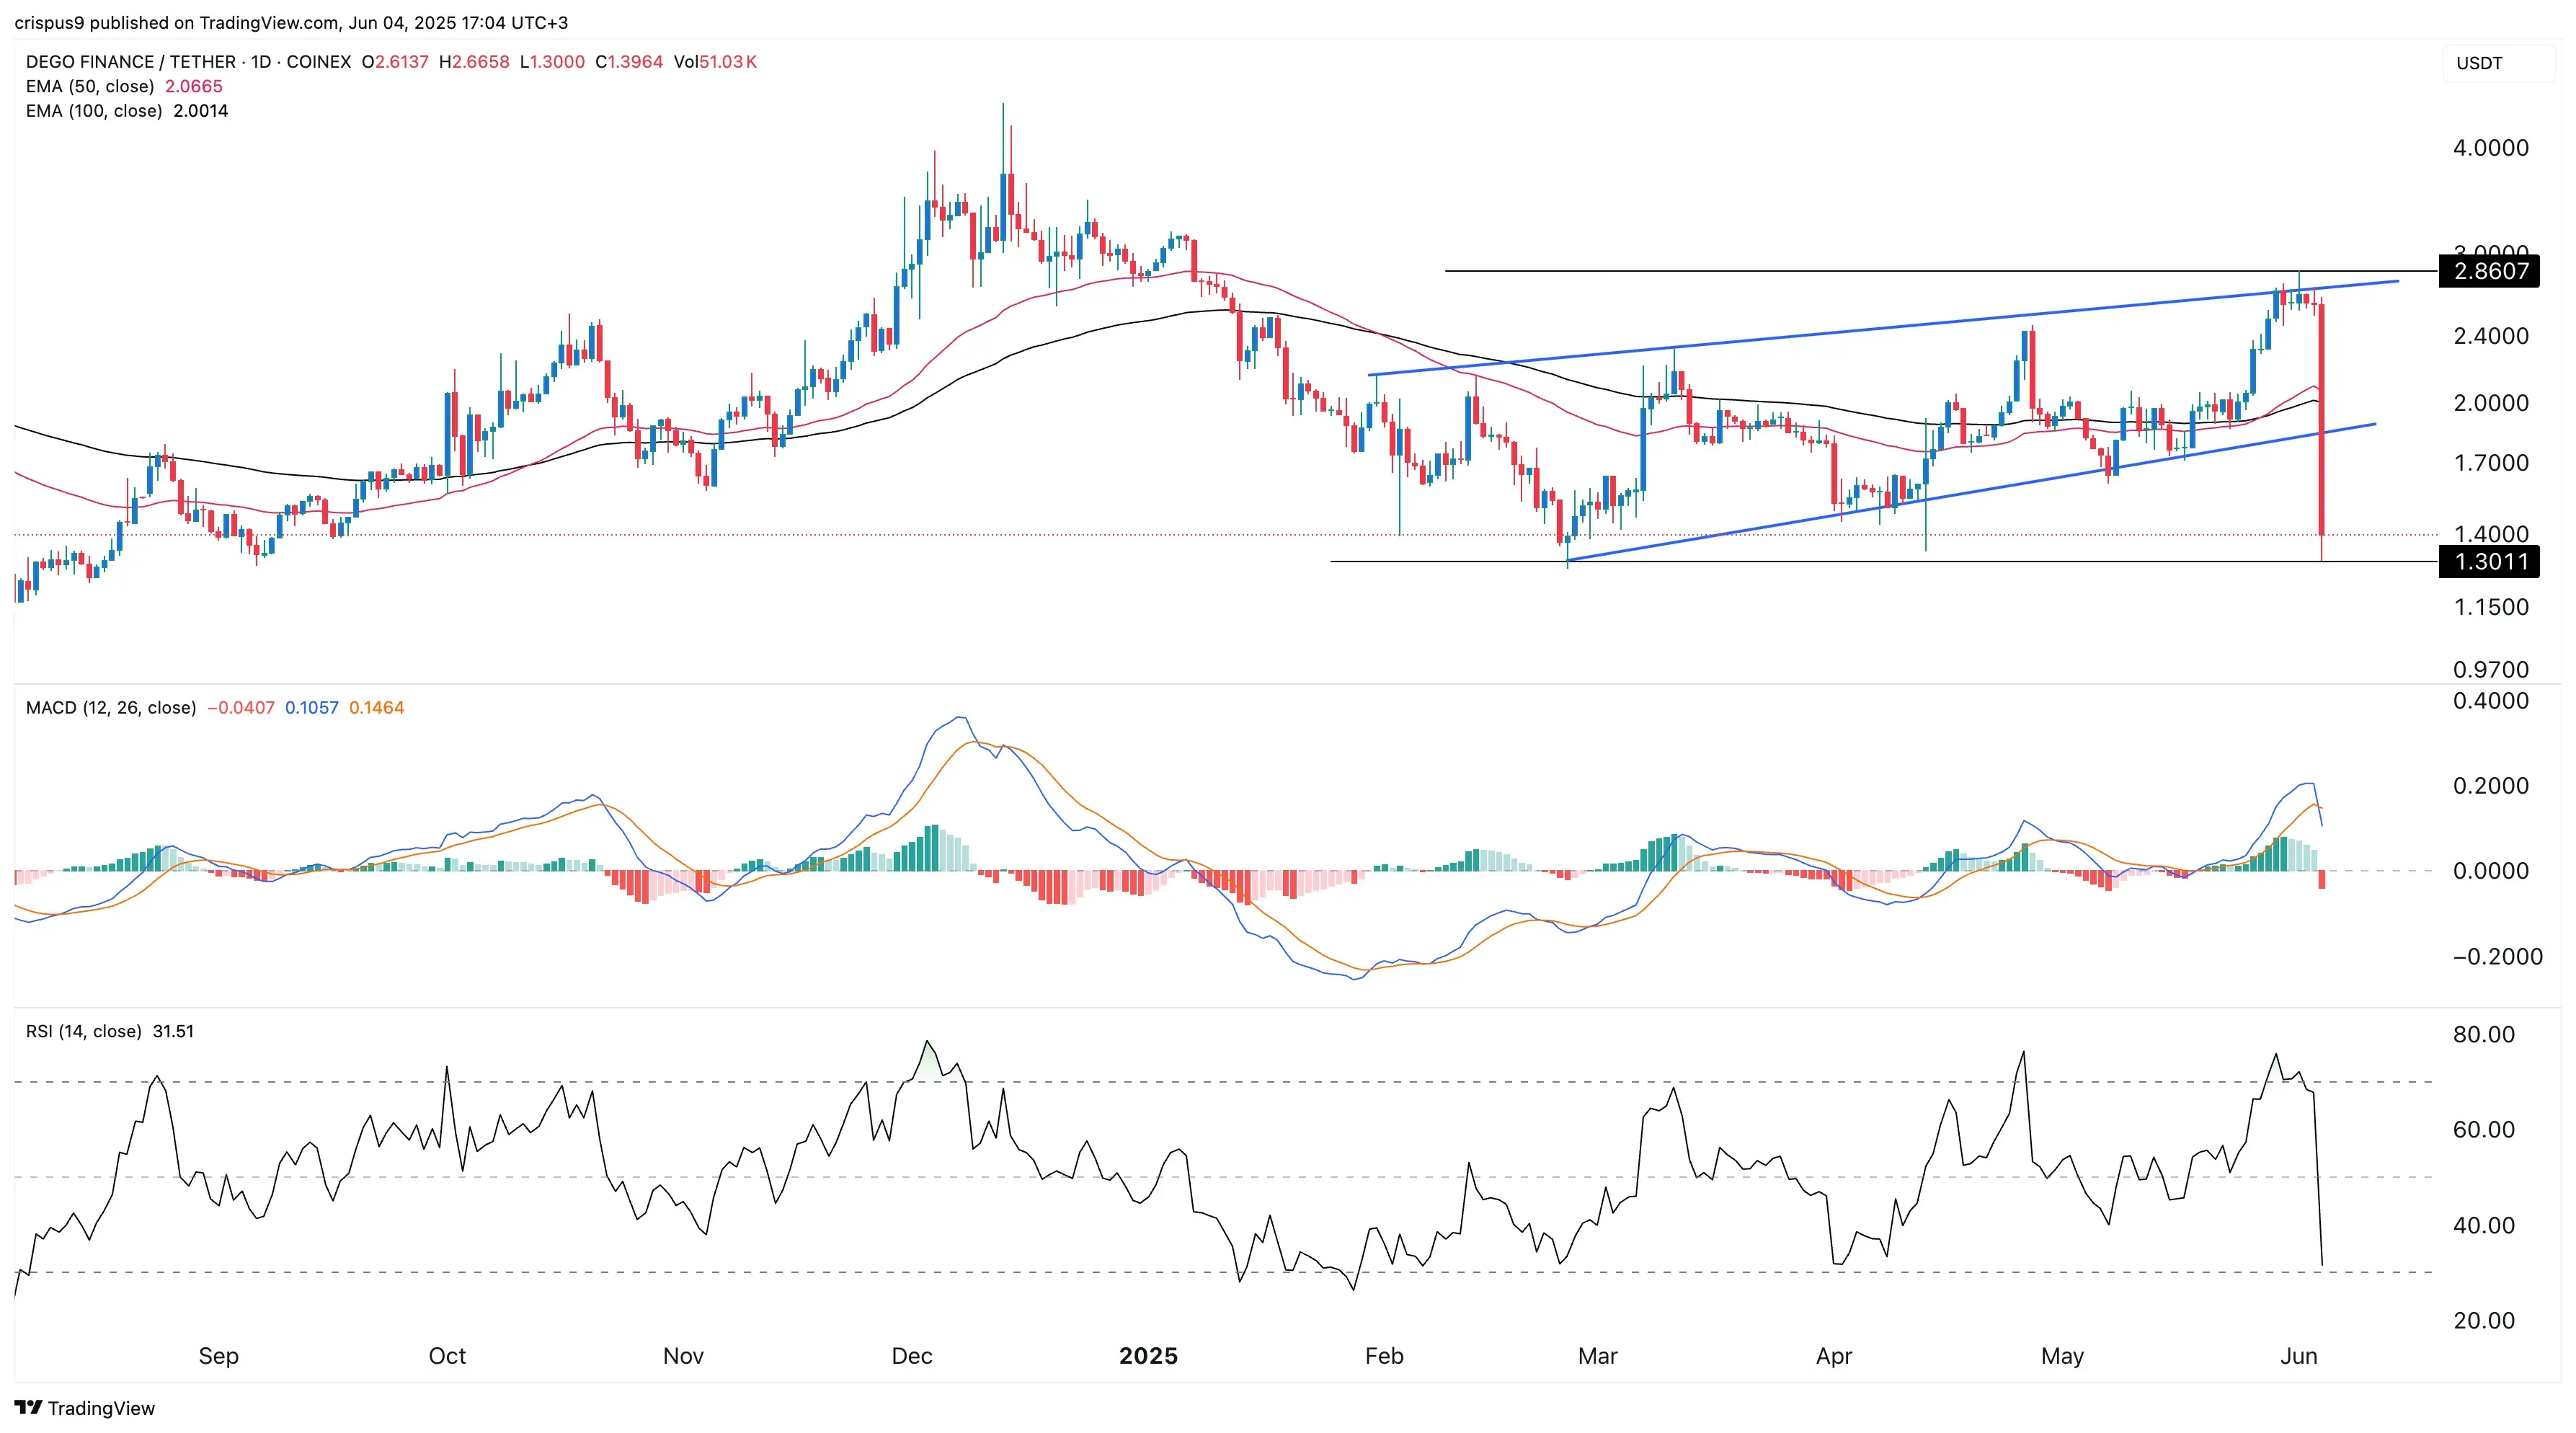The image size is (2576, 1433).
Task: Click the RSI 80.00 axis label
Action: (2483, 1035)
